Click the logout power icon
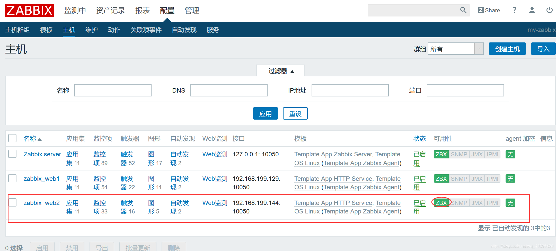 point(549,10)
